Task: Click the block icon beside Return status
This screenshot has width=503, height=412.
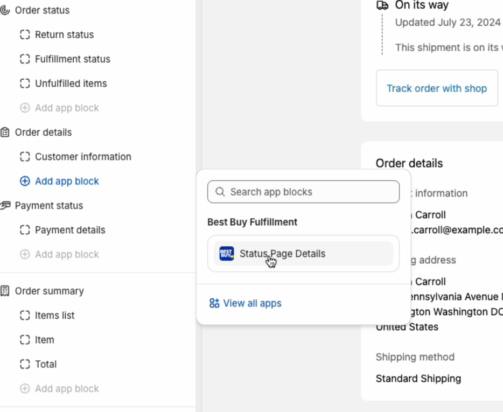Action: (25, 34)
